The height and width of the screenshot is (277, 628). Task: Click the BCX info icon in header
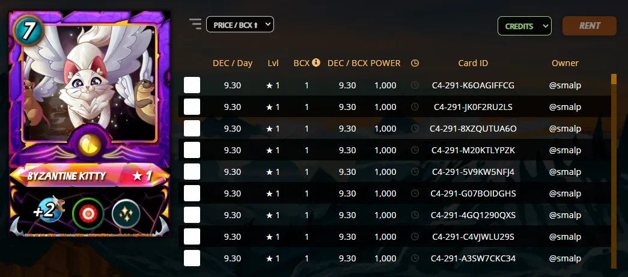(316, 62)
